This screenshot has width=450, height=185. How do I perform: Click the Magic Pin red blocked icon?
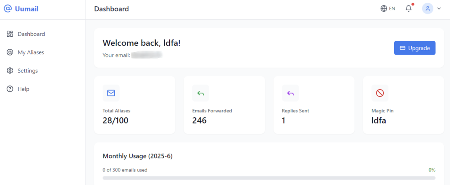380,93
